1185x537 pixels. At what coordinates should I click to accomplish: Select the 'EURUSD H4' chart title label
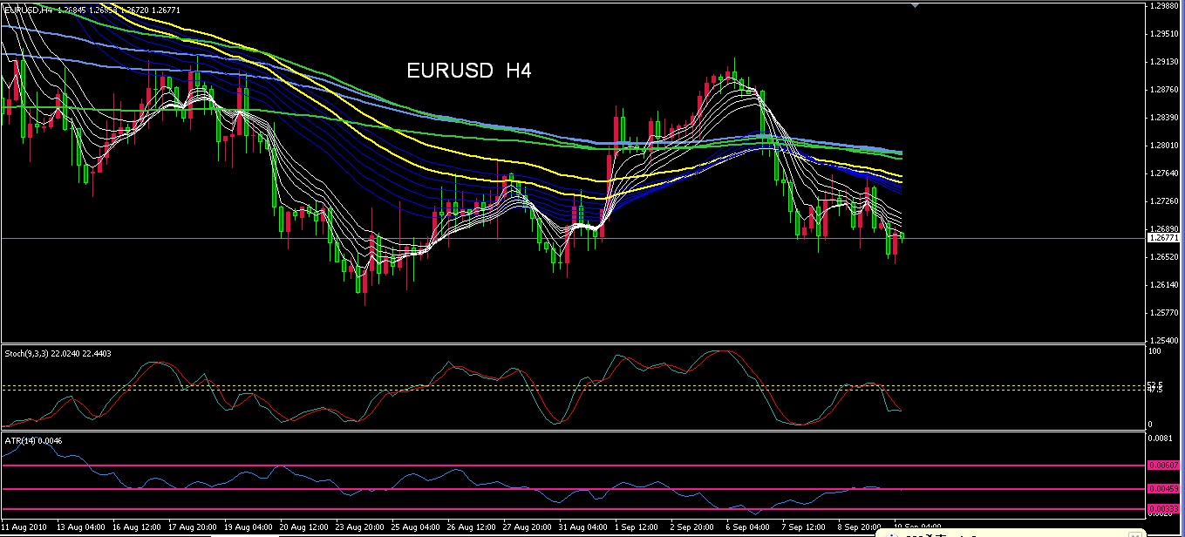(469, 71)
